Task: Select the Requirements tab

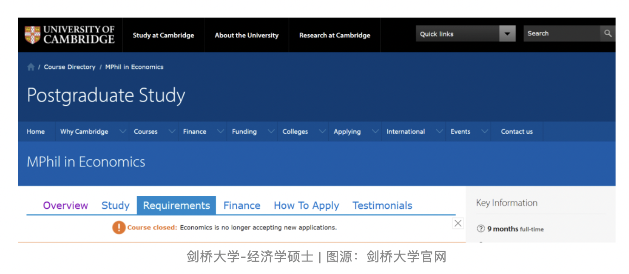Action: click(x=176, y=205)
